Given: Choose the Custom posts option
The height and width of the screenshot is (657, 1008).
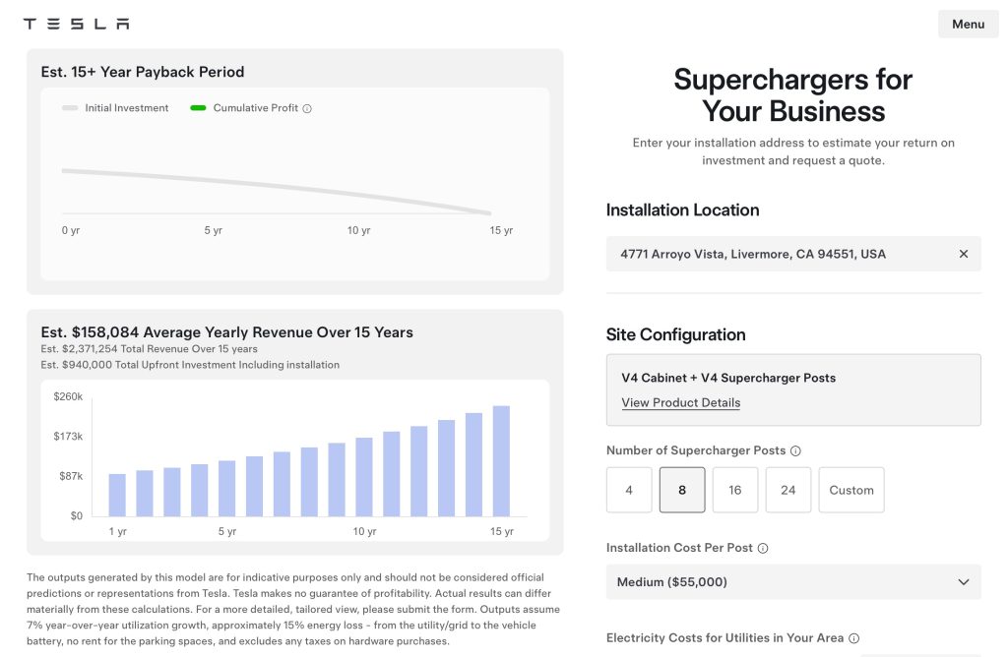Looking at the screenshot, I should [x=850, y=489].
